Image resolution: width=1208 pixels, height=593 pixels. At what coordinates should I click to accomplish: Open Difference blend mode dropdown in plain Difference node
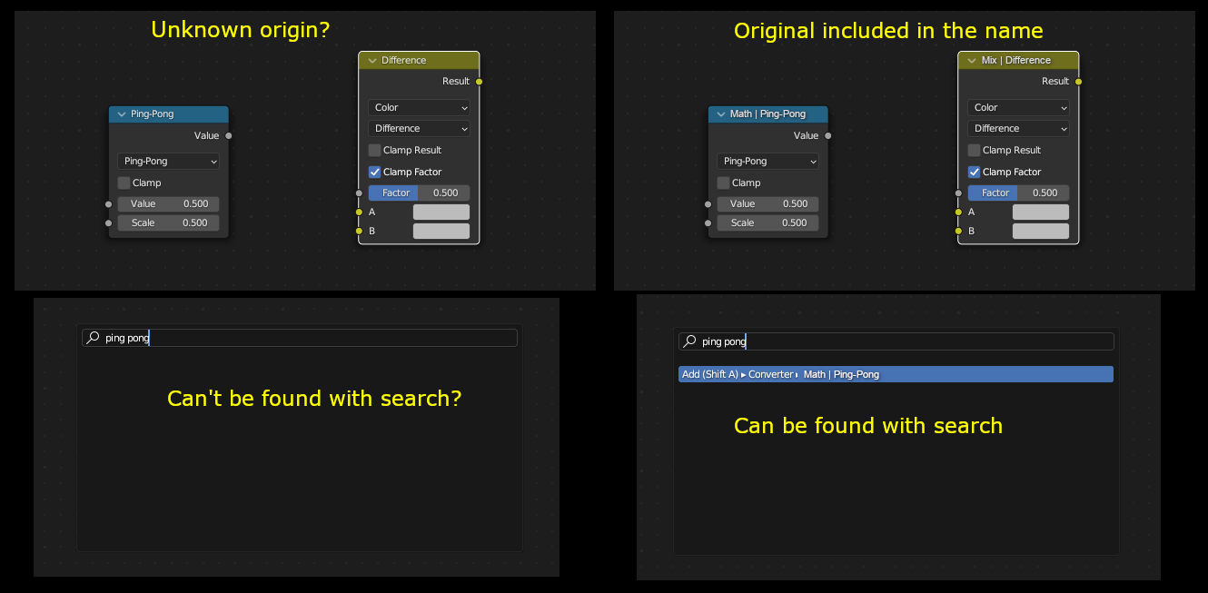[x=419, y=129]
